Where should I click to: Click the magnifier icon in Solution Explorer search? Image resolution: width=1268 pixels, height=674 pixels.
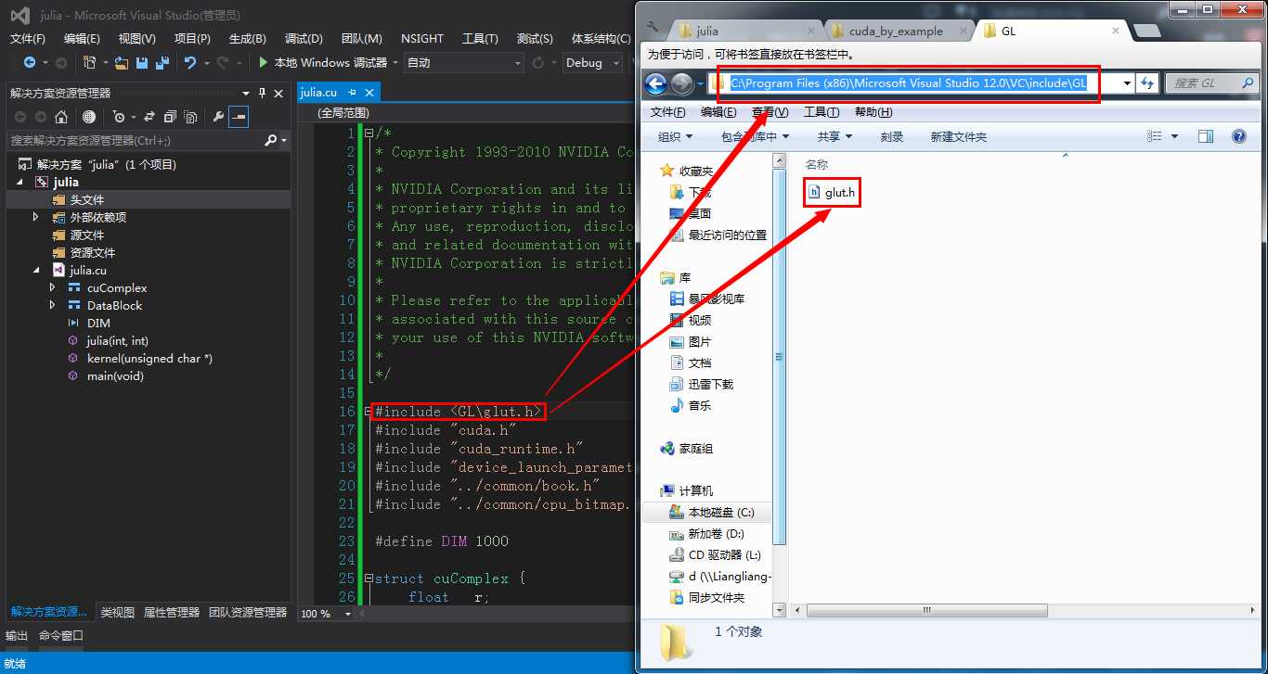click(x=271, y=140)
